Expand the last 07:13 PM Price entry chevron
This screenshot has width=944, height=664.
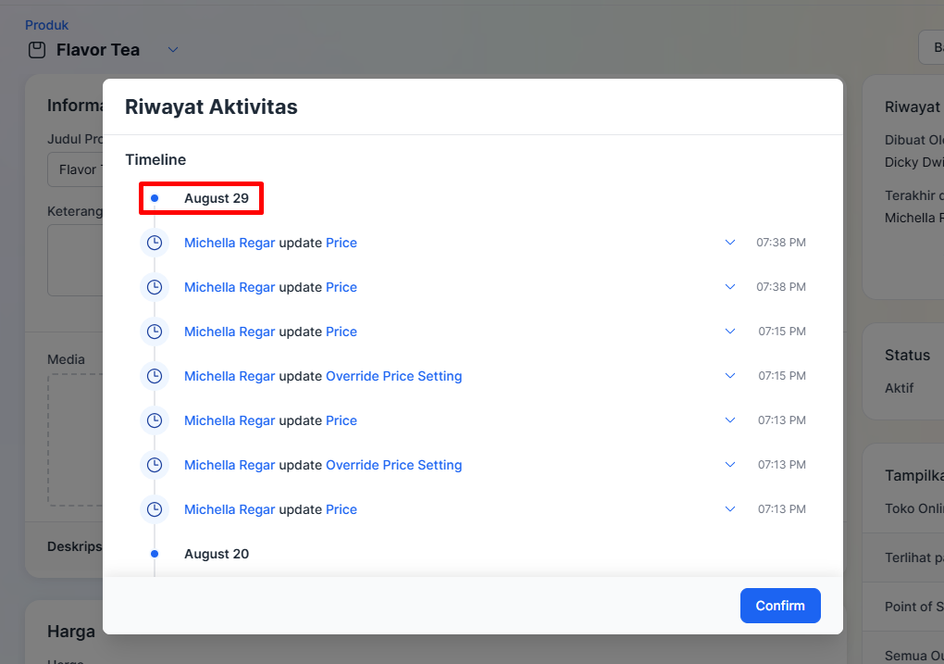(730, 509)
